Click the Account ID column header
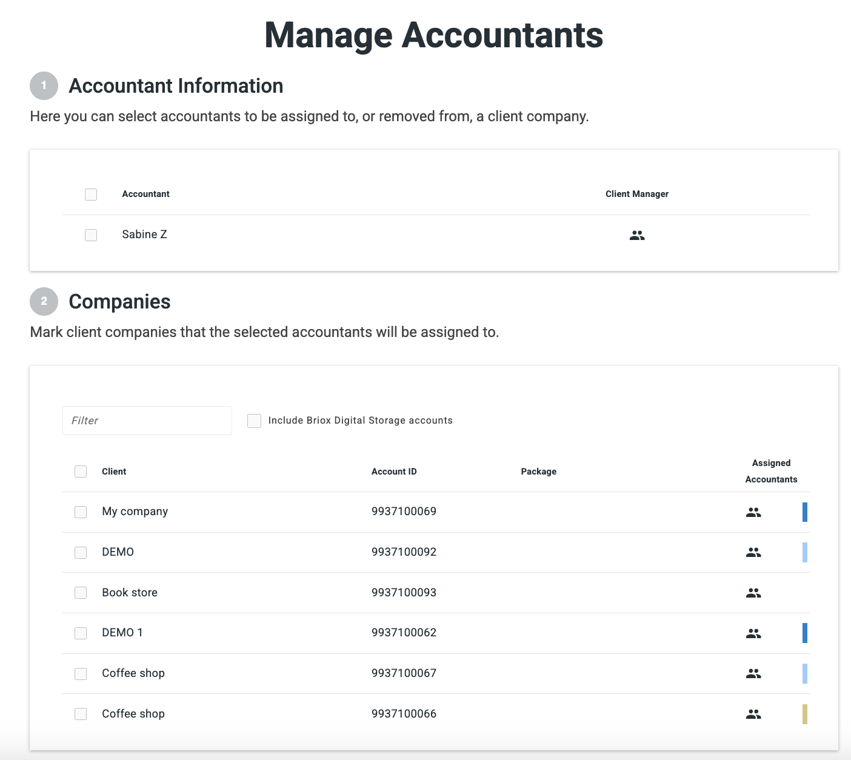 [394, 472]
